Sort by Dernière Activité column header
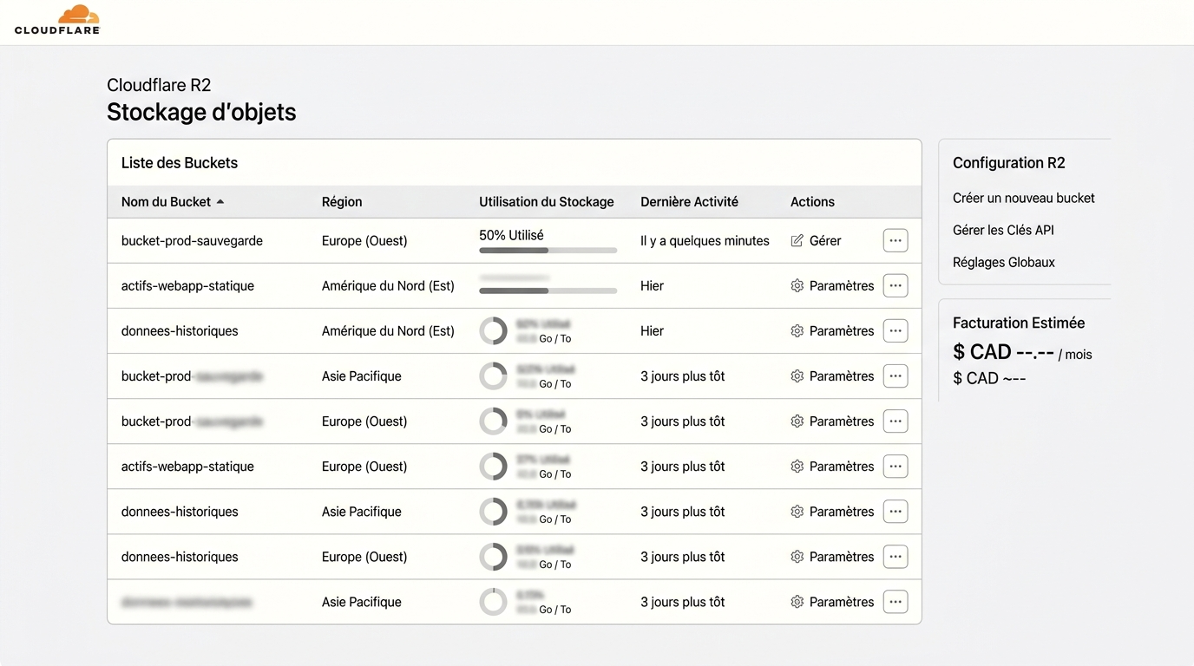The width and height of the screenshot is (1194, 666). coord(689,201)
